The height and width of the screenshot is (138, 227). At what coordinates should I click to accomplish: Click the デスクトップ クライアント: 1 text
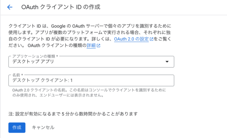[42, 80]
